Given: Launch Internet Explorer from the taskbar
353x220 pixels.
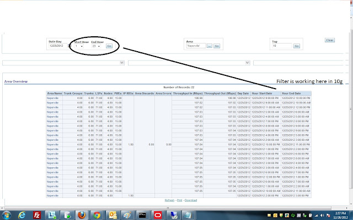Looking at the screenshot, I should [x=22, y=215].
